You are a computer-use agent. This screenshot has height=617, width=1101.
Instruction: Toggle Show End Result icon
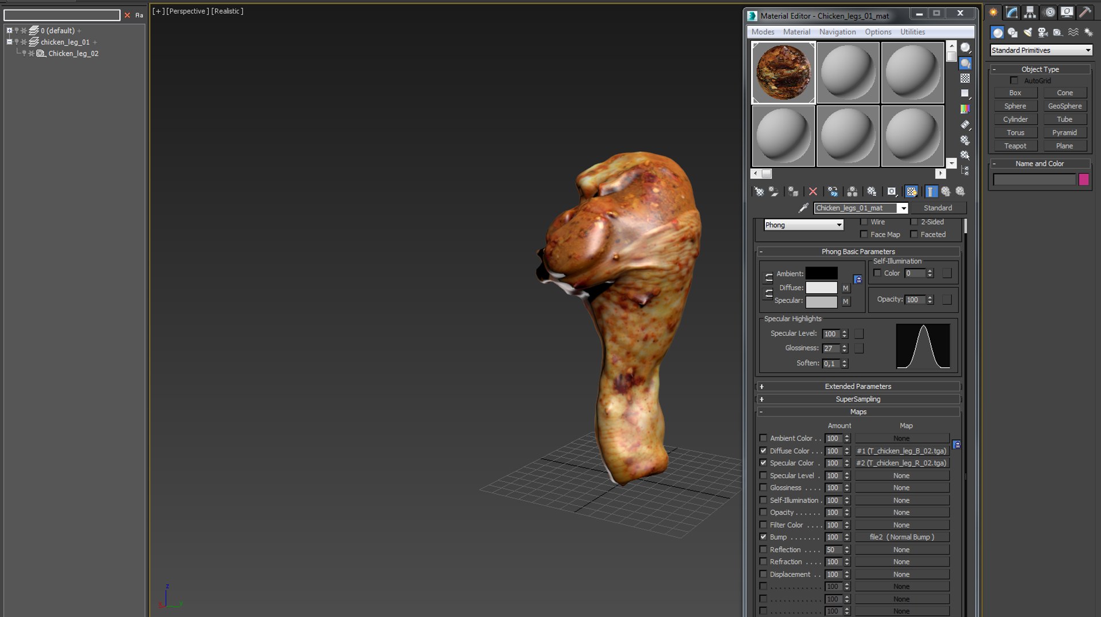(931, 192)
